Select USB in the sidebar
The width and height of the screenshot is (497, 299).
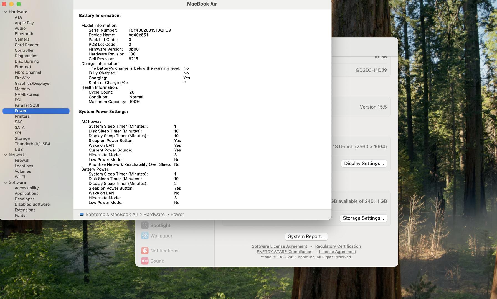(x=19, y=149)
